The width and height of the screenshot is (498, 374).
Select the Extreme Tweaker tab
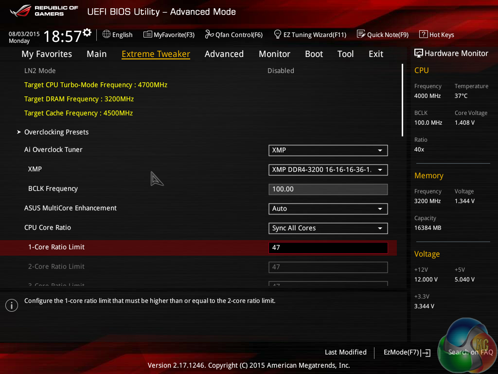(156, 54)
